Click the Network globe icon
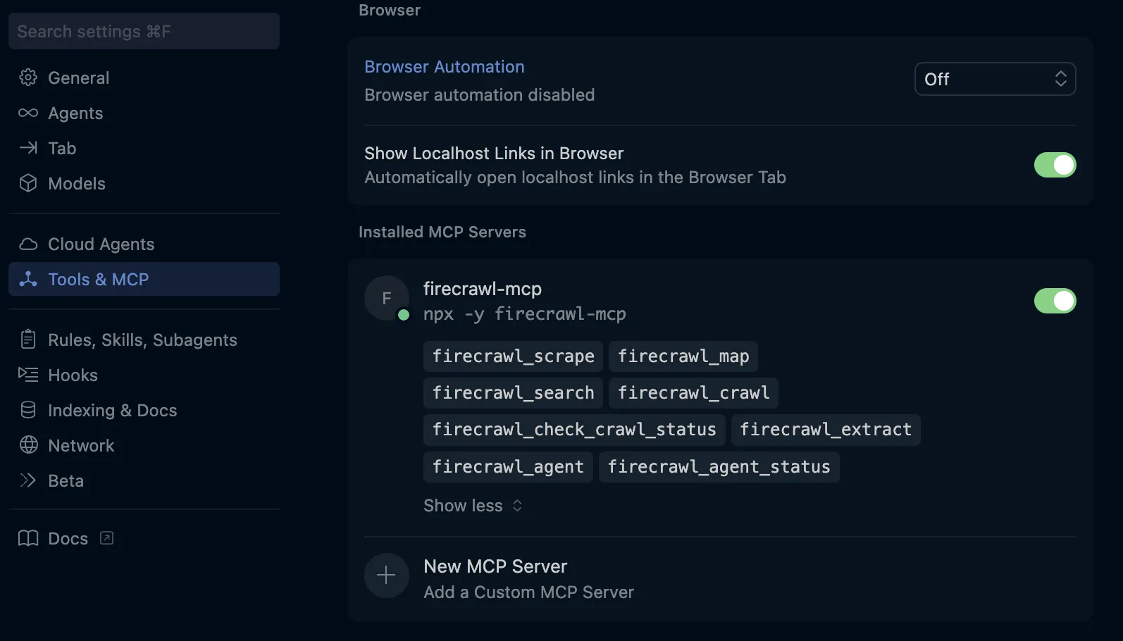Viewport: 1123px width, 641px height. coord(28,445)
